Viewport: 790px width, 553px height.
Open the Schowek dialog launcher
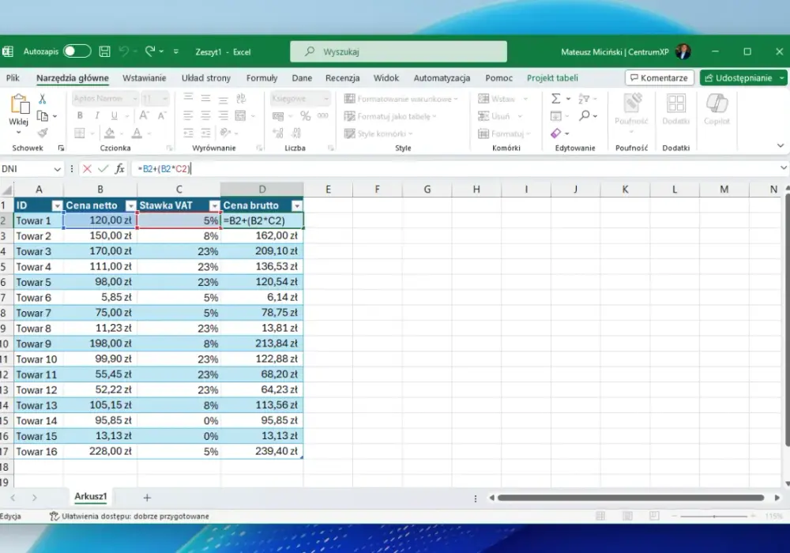tap(61, 148)
